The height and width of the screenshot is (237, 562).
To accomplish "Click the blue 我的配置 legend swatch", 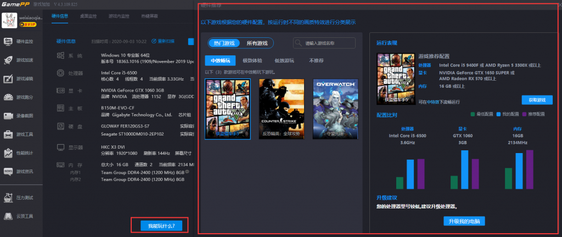I will click(x=498, y=114).
